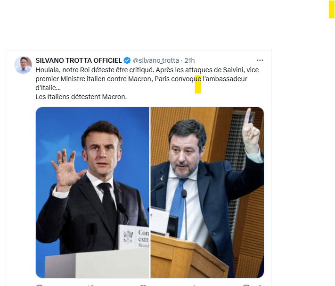Click the share icon under the tweet
The height and width of the screenshot is (286, 335).
point(260,286)
